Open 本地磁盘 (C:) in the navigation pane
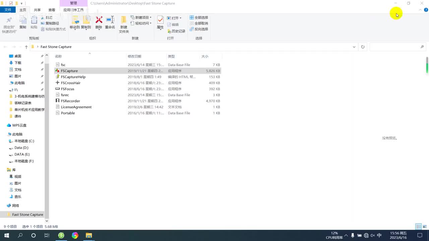Viewport: 429px width, 241px height. coord(24,141)
